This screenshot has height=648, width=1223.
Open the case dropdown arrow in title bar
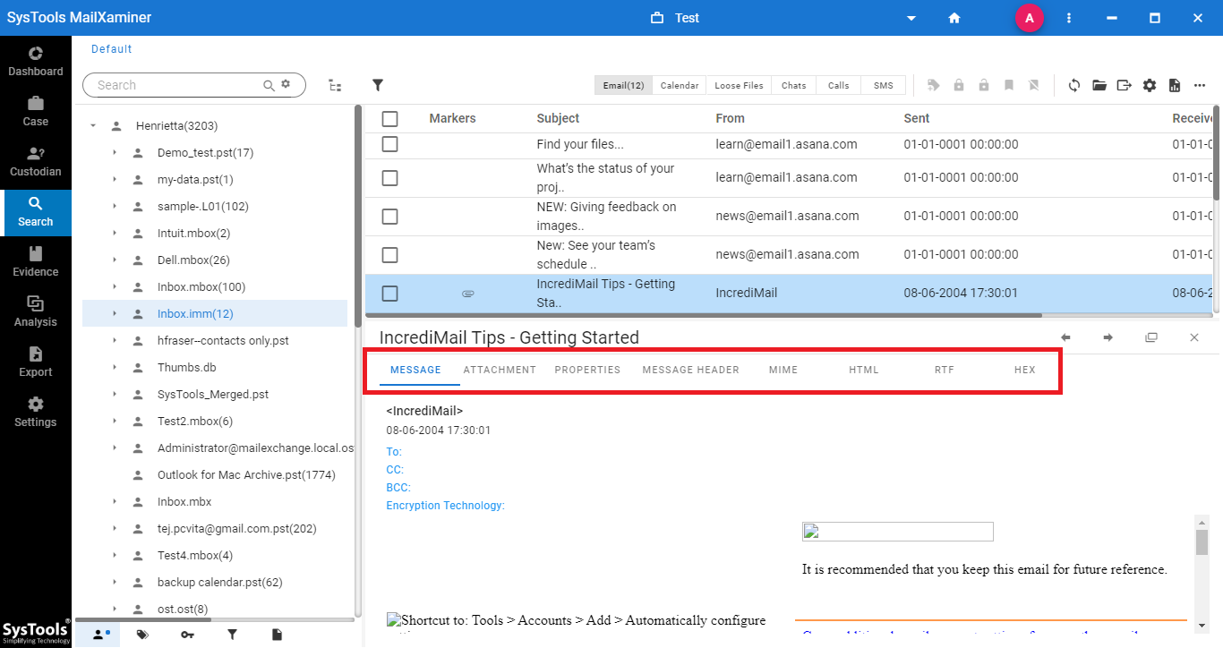point(911,18)
